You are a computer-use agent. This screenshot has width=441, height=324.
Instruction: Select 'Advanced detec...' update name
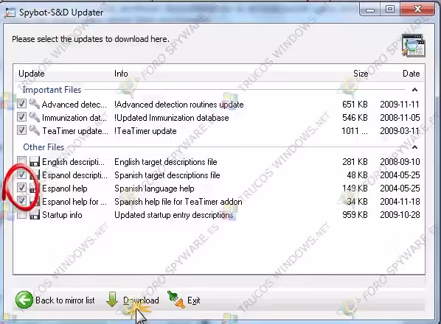click(74, 105)
